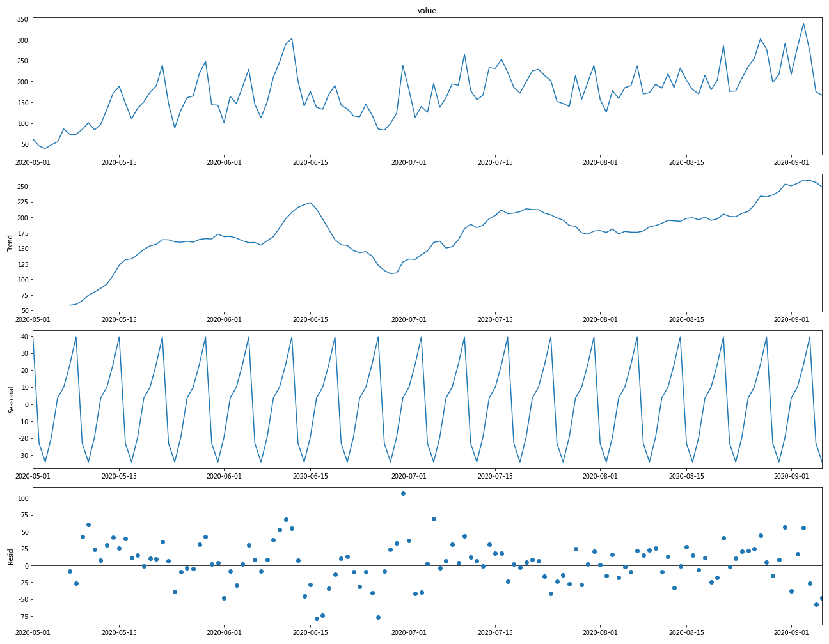Click the 300 tick on the value chart

[22, 40]
